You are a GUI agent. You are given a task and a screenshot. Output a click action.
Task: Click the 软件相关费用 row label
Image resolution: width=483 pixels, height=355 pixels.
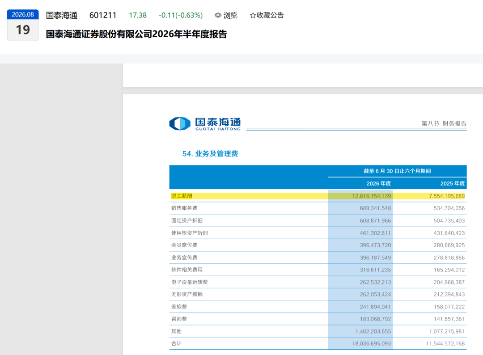tap(187, 270)
